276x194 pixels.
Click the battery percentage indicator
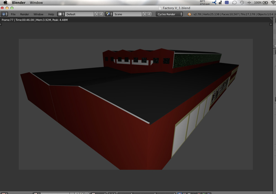pos(259,2)
